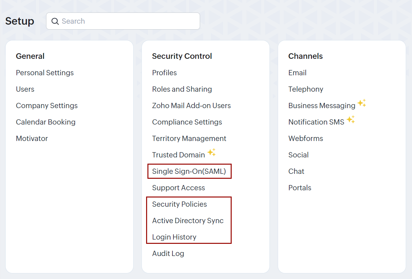Screen dimensions: 412x279
Task: Open Single Sign-On(SAML) settings
Action: (x=189, y=171)
